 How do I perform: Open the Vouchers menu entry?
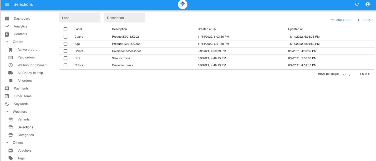(x=11, y=150)
